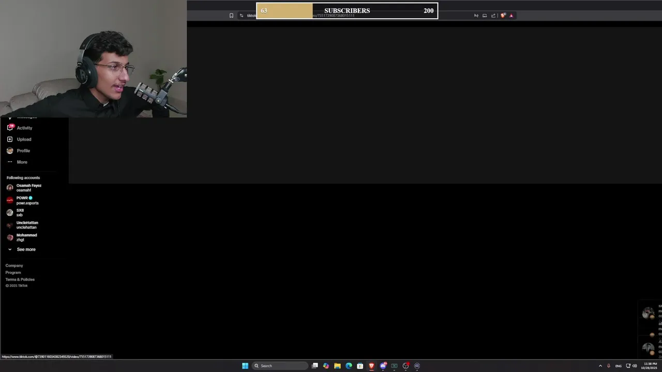Open the Xbox Game Bar taskbar icon
The height and width of the screenshot is (372, 662).
(x=394, y=366)
